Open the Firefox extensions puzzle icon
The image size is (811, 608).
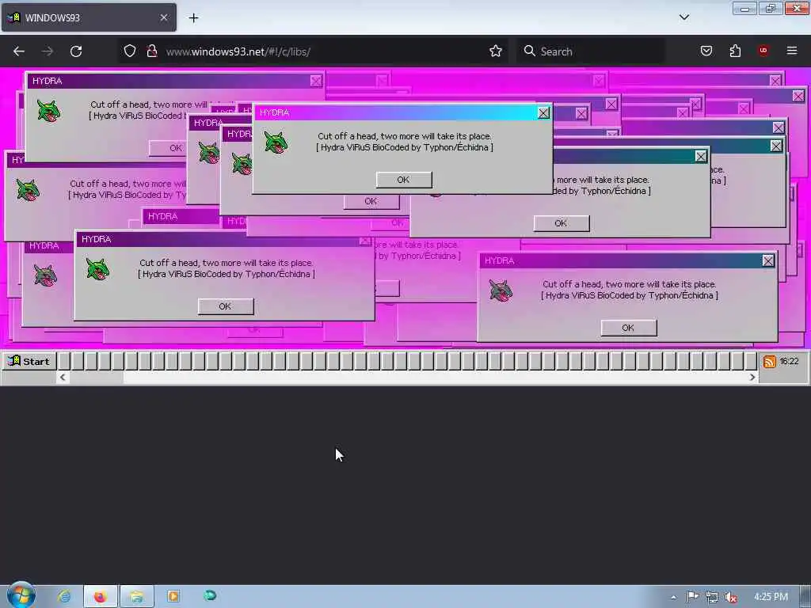[x=735, y=51]
